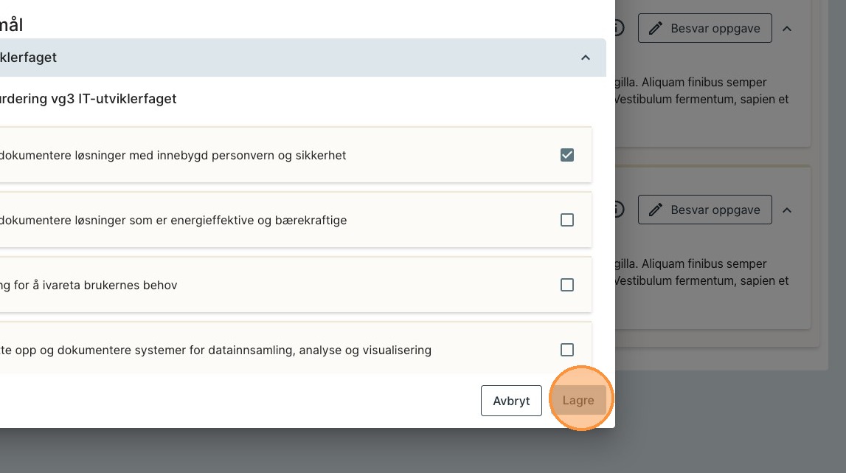Click the upper Besvar oppgave button label
Screen dimensions: 846x473
coord(715,28)
